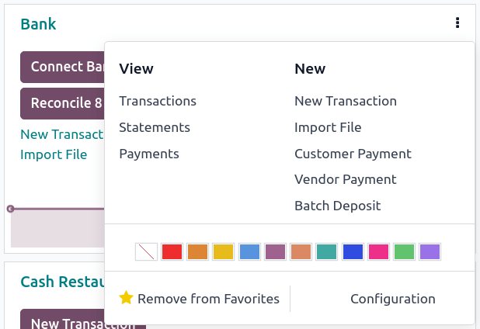
Task: Choose the teal color swatch
Action: tap(326, 251)
